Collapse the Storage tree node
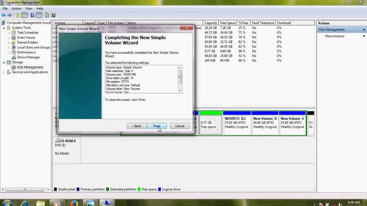 [4, 62]
